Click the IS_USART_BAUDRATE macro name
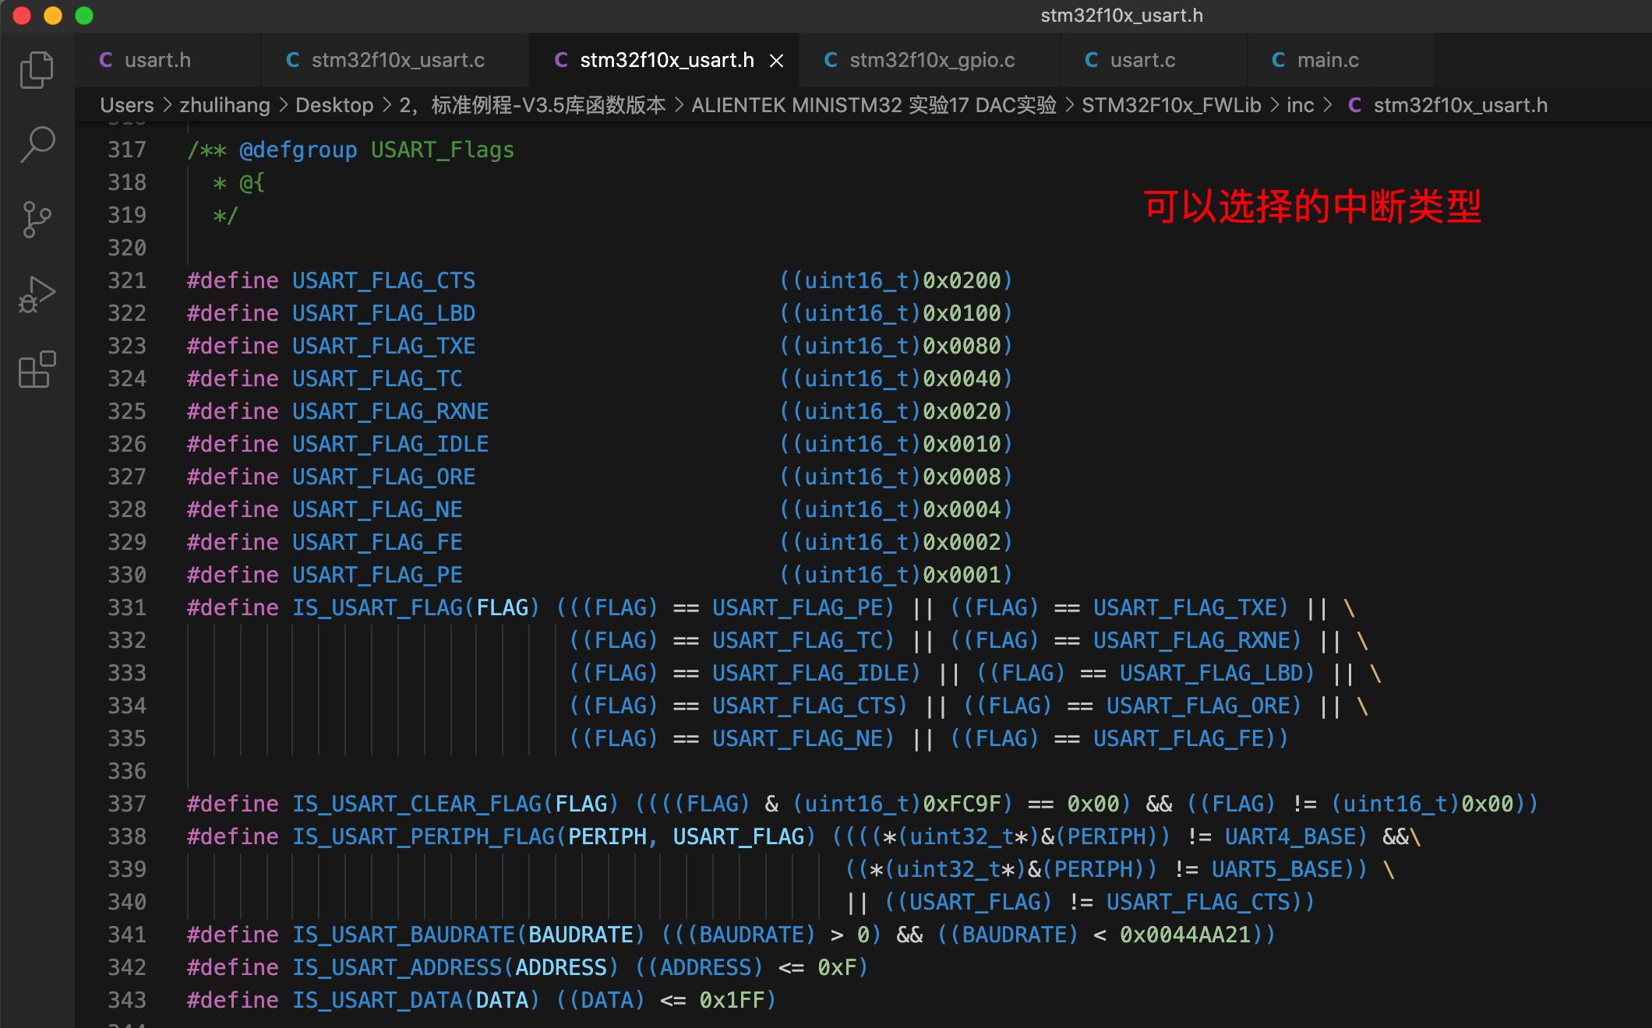The image size is (1652, 1028). tap(404, 935)
